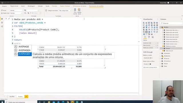Apply percentage (%) format
The height and width of the screenshot is (103, 183).
click(28, 13)
